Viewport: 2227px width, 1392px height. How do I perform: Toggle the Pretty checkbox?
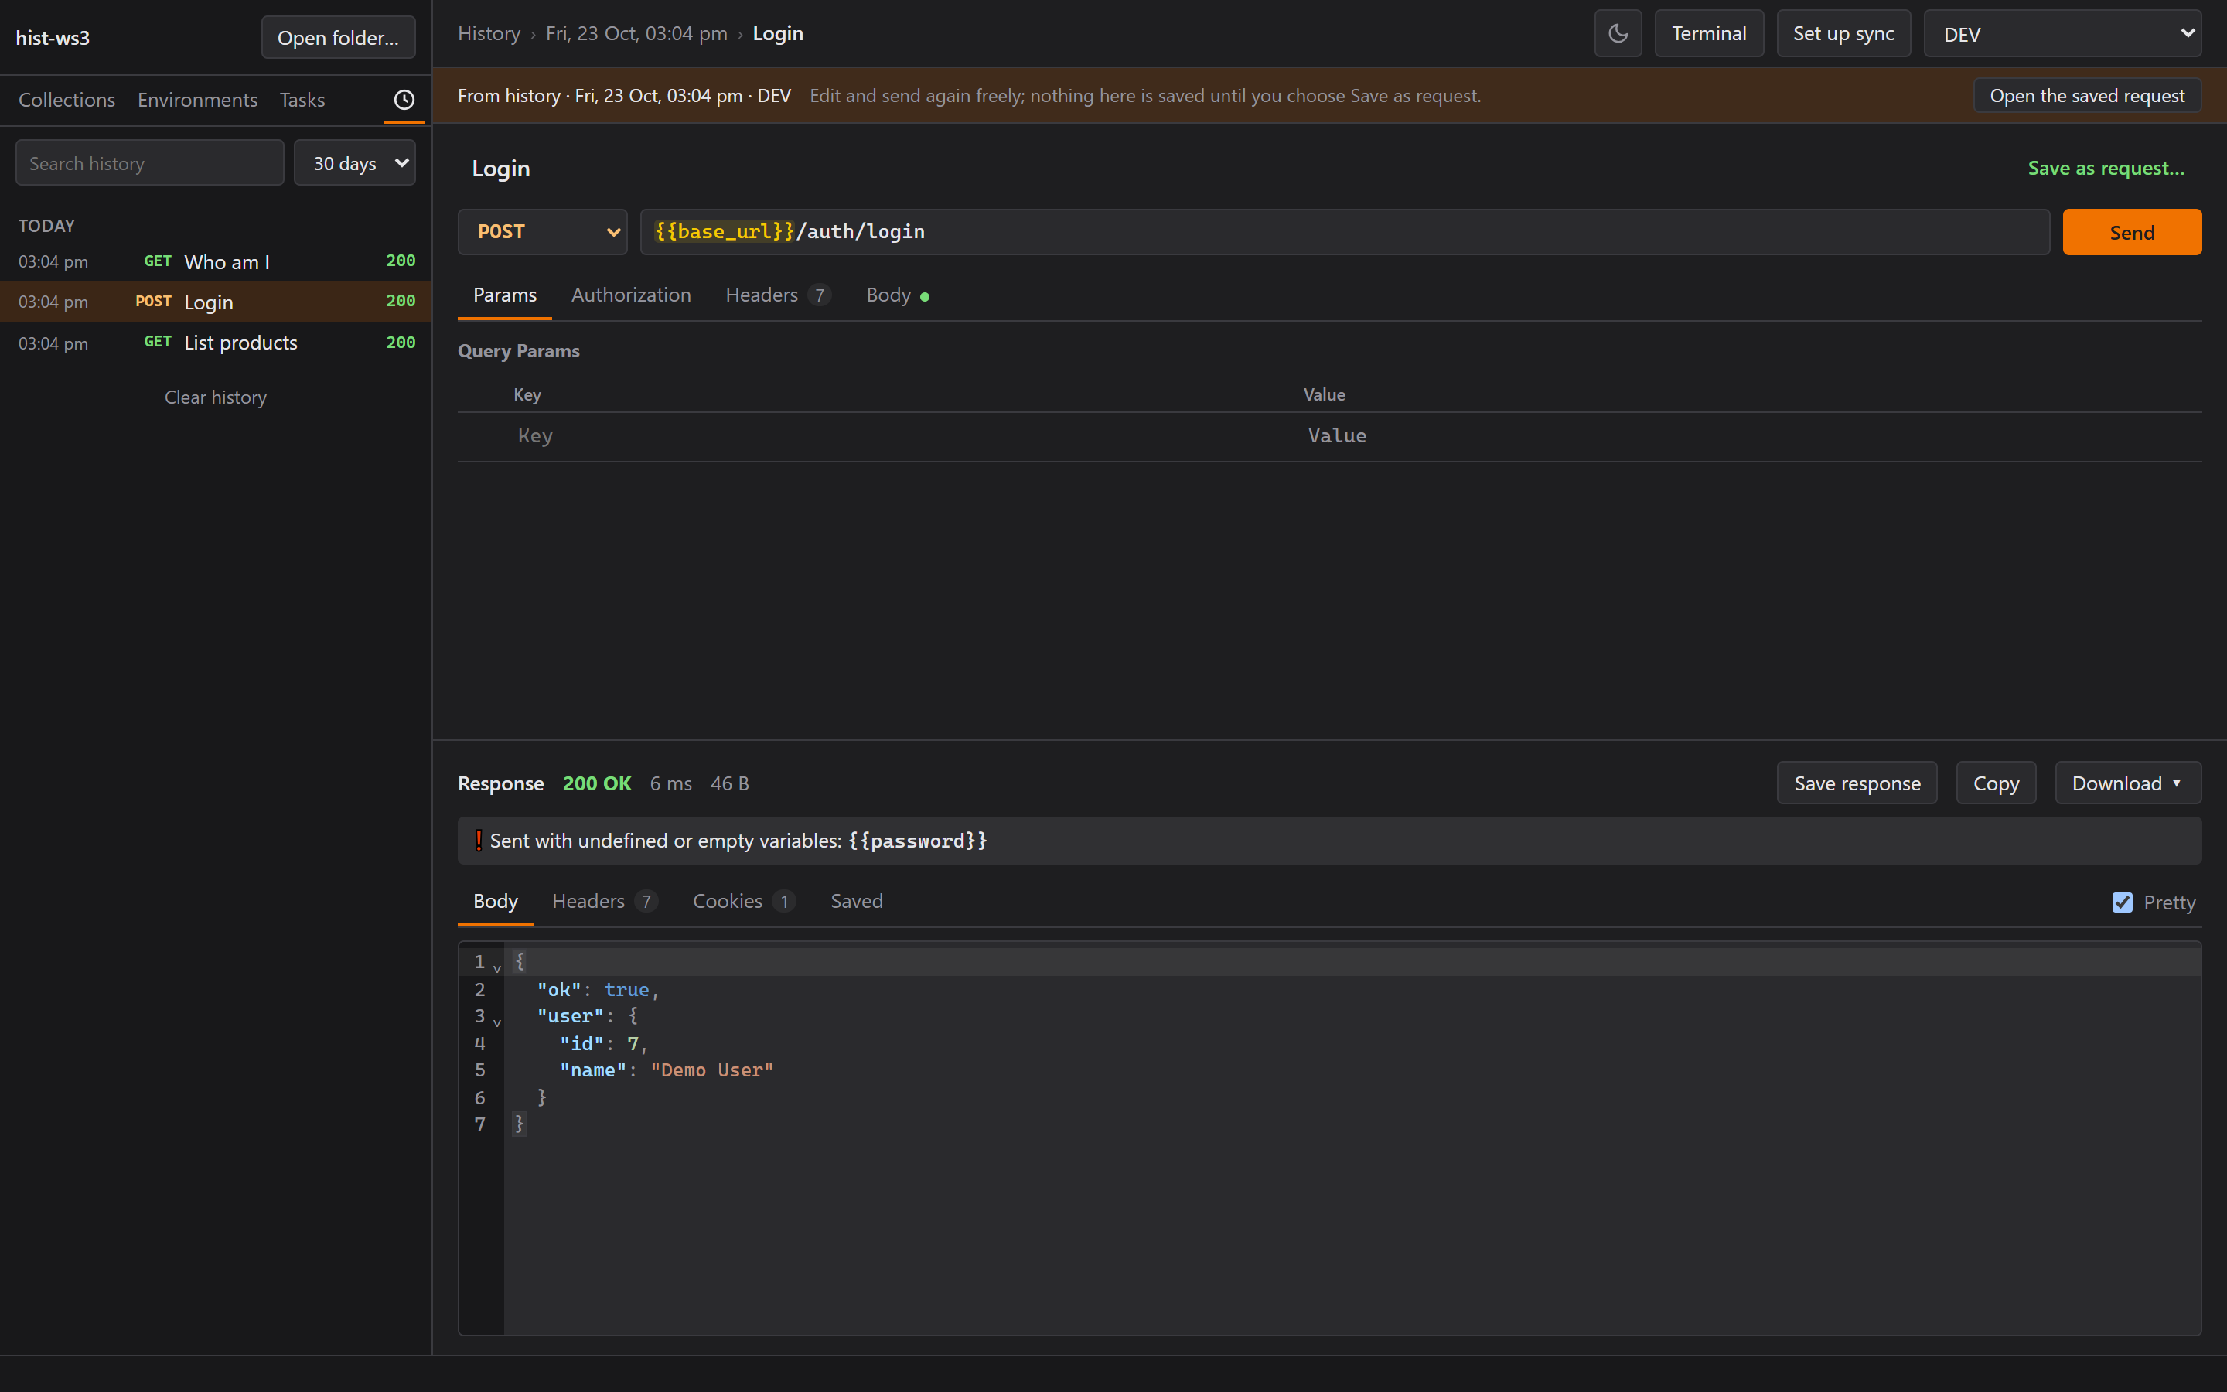[2122, 902]
